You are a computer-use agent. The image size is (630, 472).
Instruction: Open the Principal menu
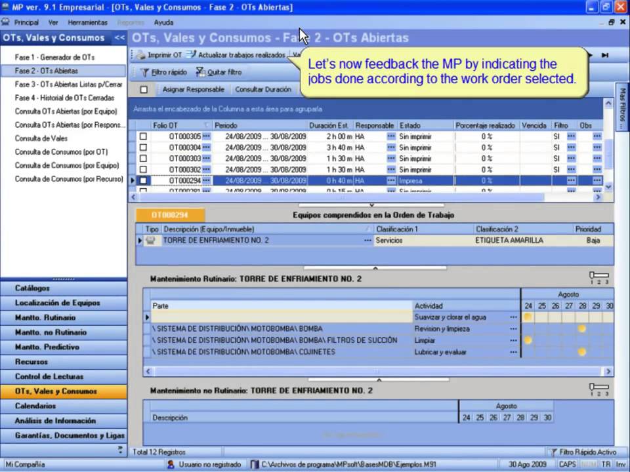point(26,22)
